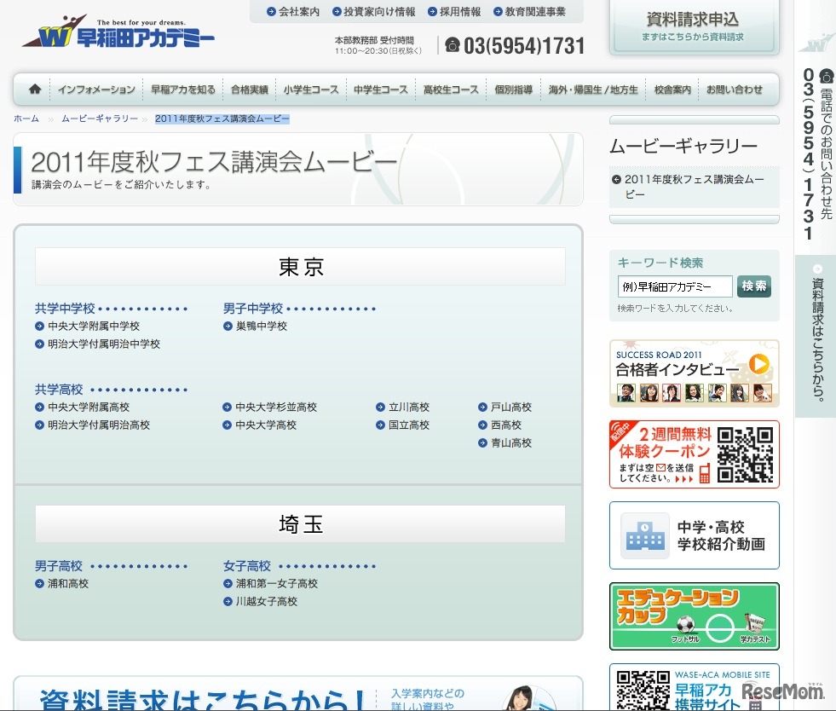
Task: Open the 小学生コース menu
Action: coord(311,90)
